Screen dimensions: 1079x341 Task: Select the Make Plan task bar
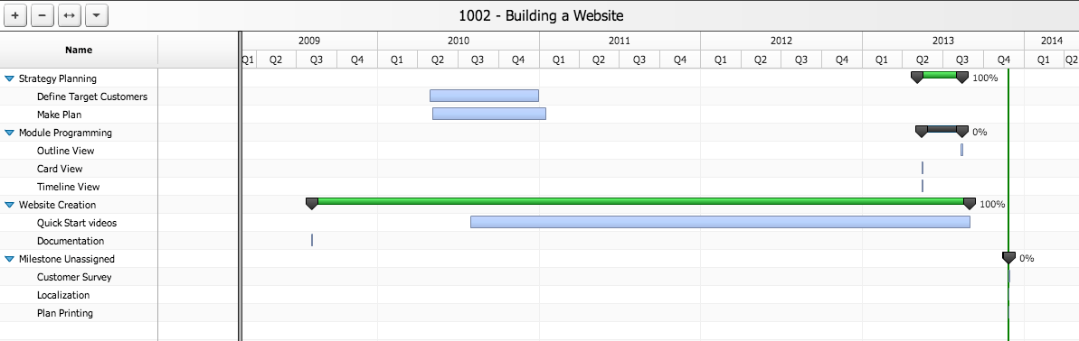pos(489,114)
